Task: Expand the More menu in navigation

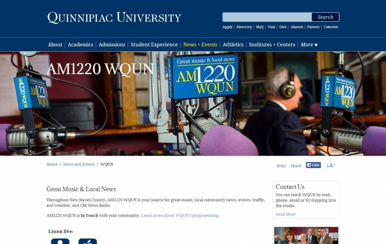Action: 309,45
